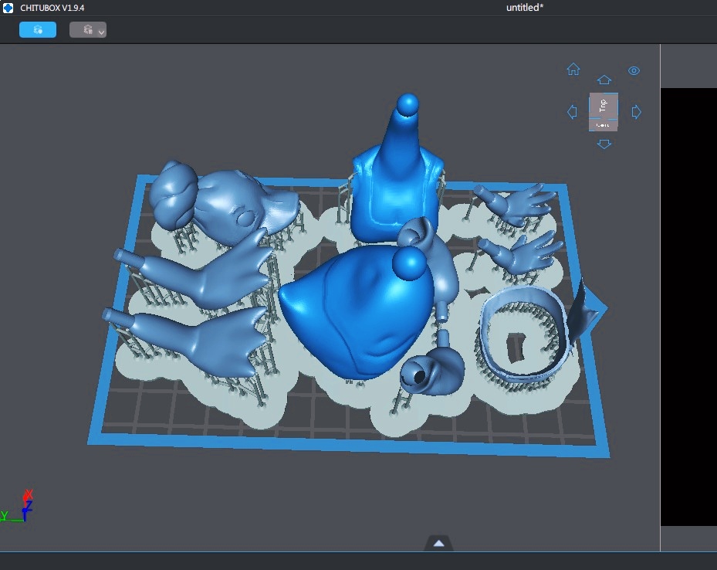The width and height of the screenshot is (717, 570).
Task: Expand the bottom panel with the up triangle
Action: [x=439, y=543]
